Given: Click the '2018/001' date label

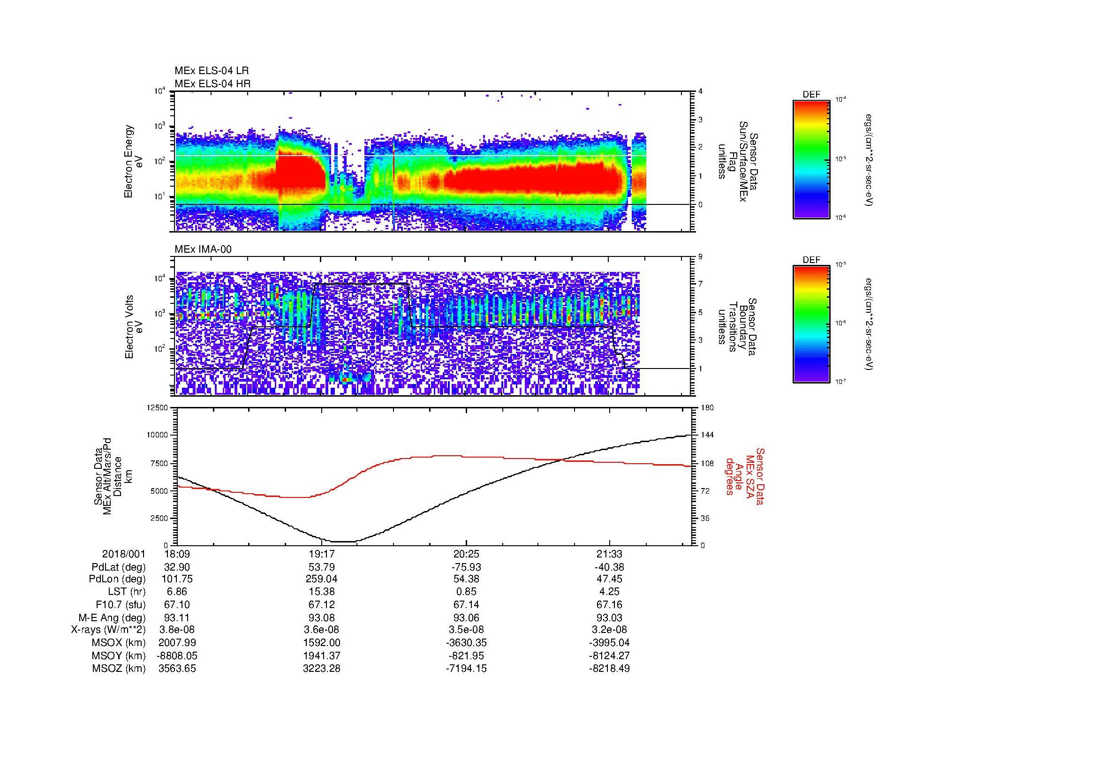Looking at the screenshot, I should 124,554.
